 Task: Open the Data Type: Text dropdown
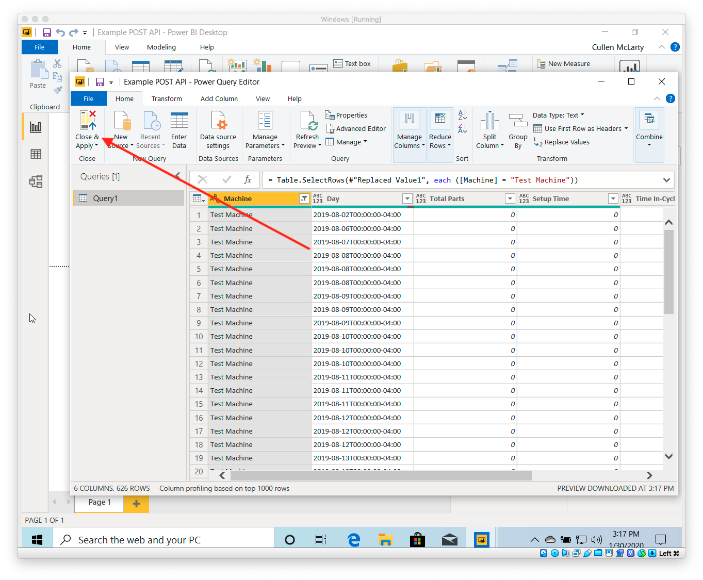click(x=559, y=115)
